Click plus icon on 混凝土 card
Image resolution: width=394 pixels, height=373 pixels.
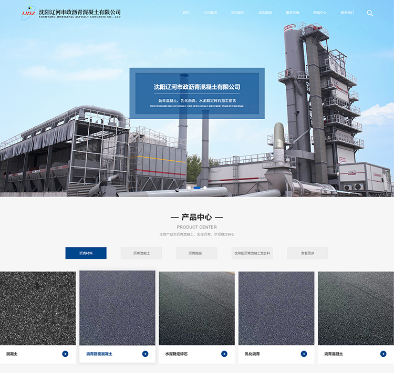pyautogui.click(x=65, y=354)
